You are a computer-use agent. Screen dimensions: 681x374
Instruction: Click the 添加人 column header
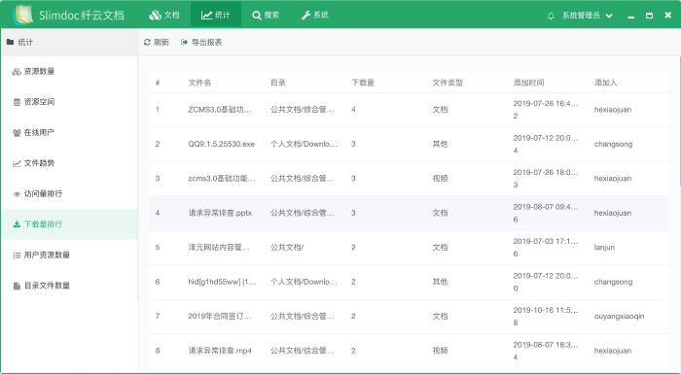tap(605, 83)
